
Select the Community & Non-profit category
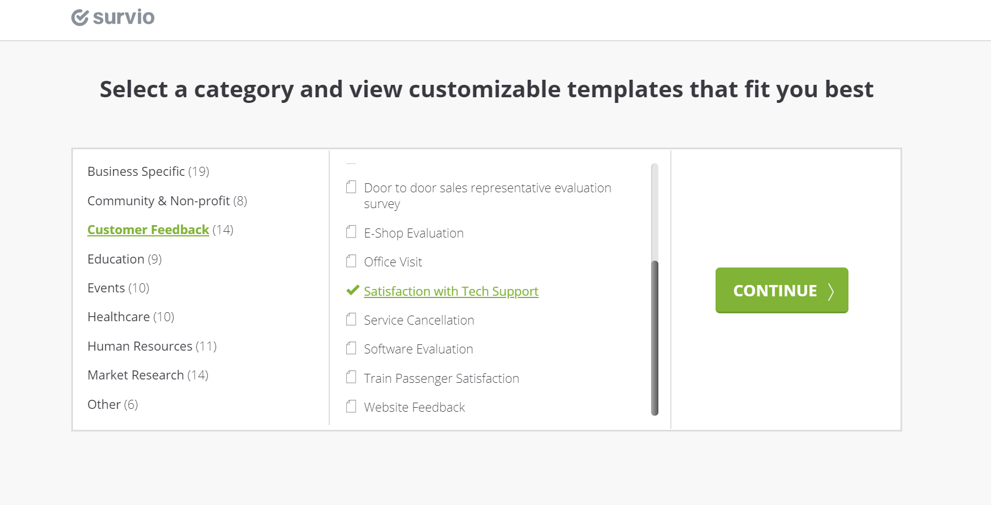[158, 201]
